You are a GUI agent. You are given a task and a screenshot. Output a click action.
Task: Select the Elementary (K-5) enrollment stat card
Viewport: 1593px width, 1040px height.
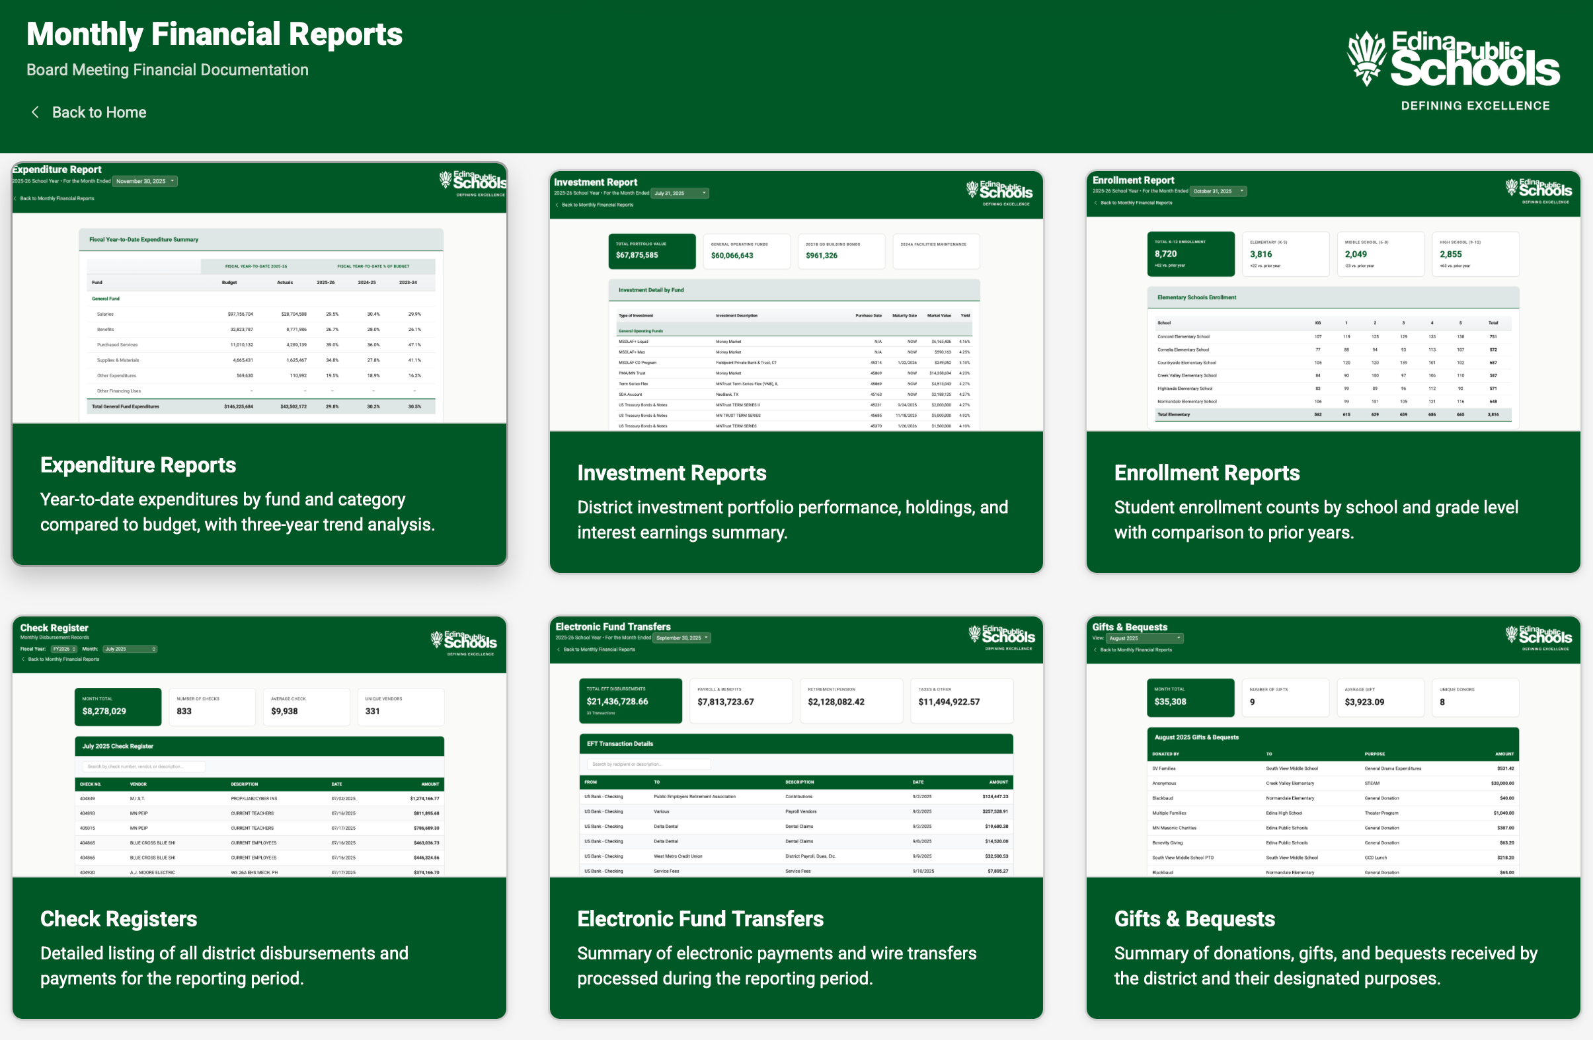[x=1285, y=254]
